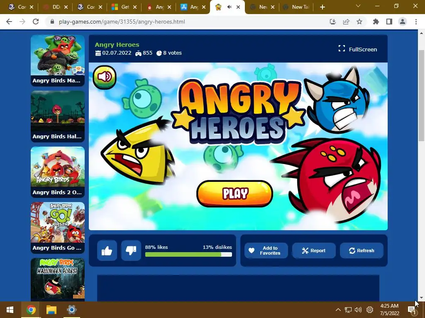This screenshot has width=425, height=318.
Task: Open the taskbar clock and date
Action: pos(389,310)
